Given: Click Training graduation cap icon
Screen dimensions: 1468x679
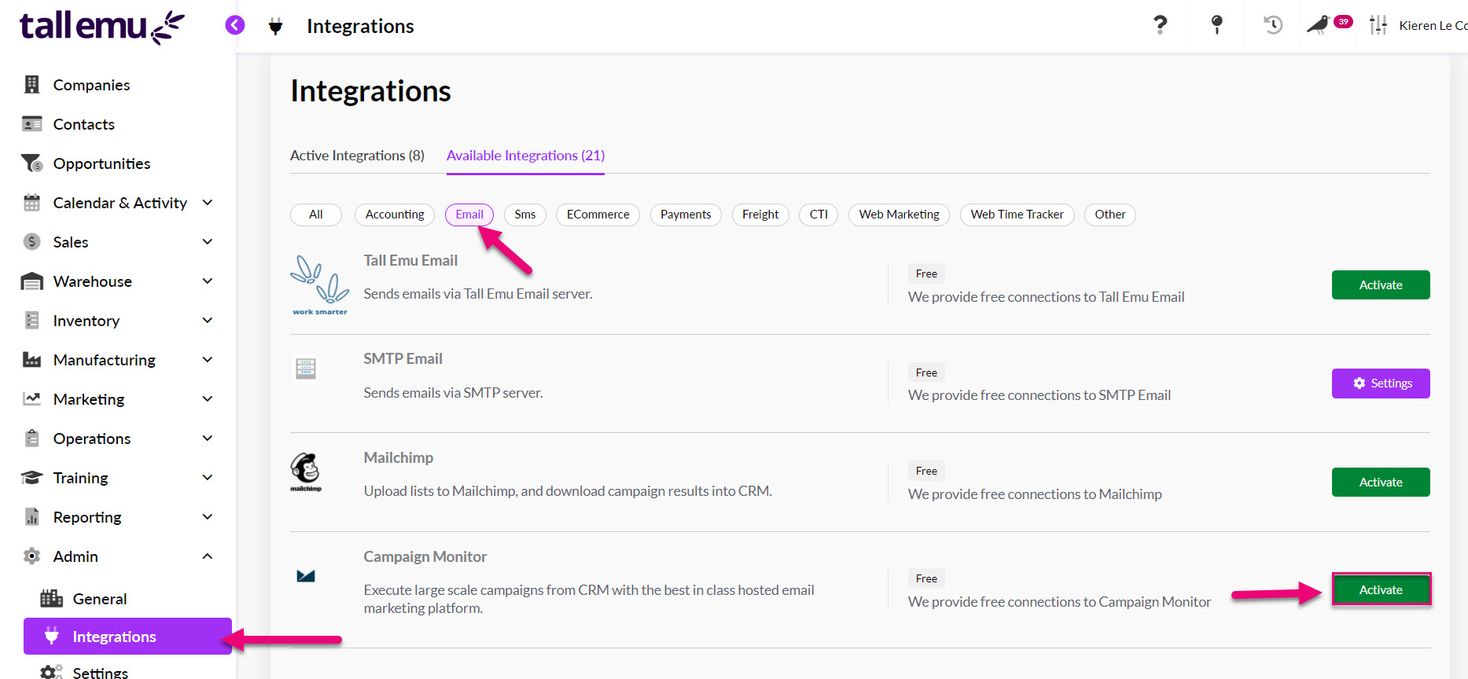Looking at the screenshot, I should [x=31, y=477].
